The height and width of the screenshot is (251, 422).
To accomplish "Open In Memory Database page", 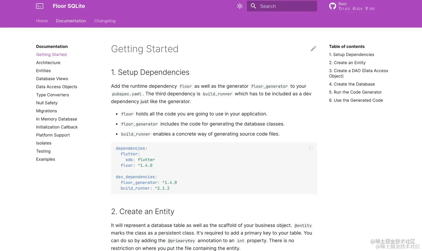I will [57, 119].
